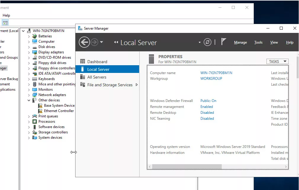Click Microsoft Windows Server 2019 Standard text
Image resolution: width=299 pixels, height=190 pixels.
click(x=233, y=147)
